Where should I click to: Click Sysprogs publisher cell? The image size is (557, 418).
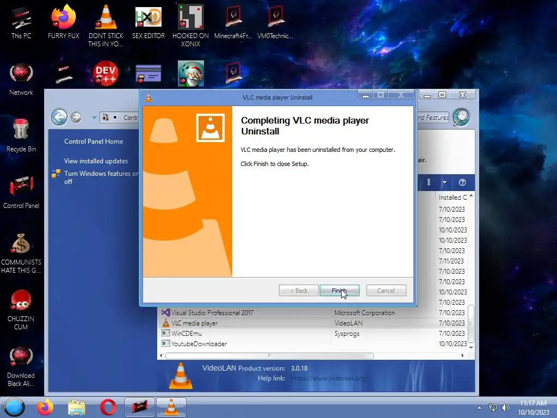pyautogui.click(x=346, y=334)
